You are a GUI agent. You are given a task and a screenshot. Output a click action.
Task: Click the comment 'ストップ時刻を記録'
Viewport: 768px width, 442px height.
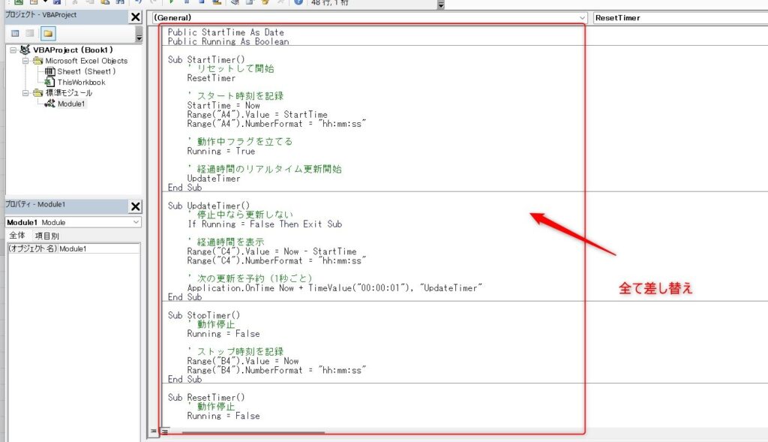[235, 351]
